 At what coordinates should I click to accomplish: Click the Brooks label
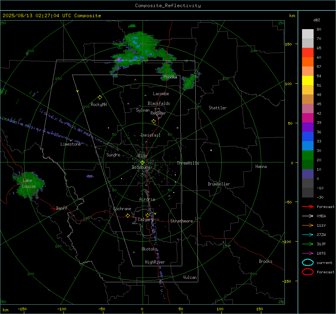point(265,261)
